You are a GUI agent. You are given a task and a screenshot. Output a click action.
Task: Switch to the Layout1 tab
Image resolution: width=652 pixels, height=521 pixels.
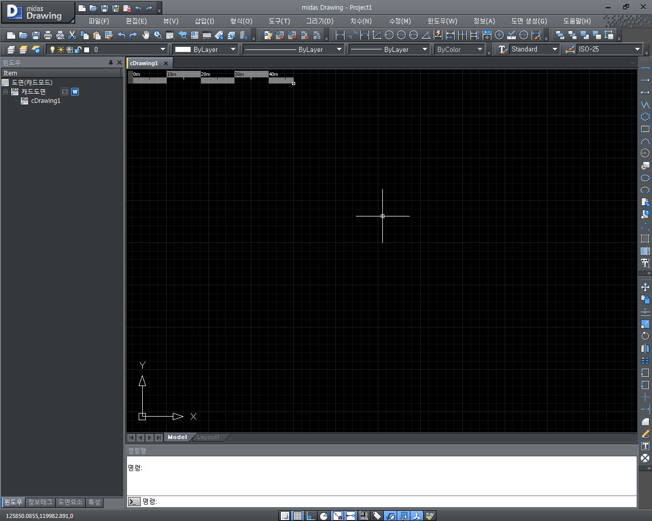pyautogui.click(x=208, y=437)
